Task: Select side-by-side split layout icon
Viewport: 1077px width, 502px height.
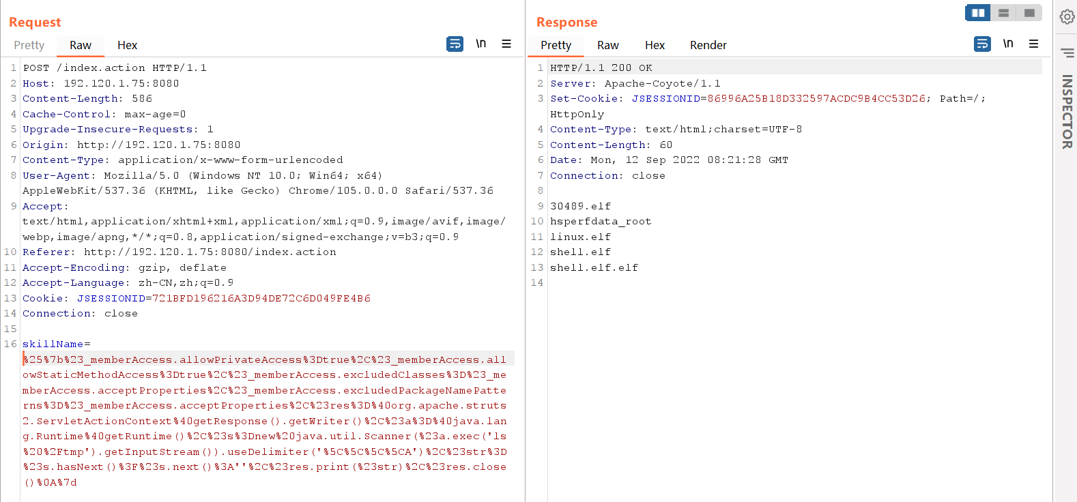Action: pos(978,13)
